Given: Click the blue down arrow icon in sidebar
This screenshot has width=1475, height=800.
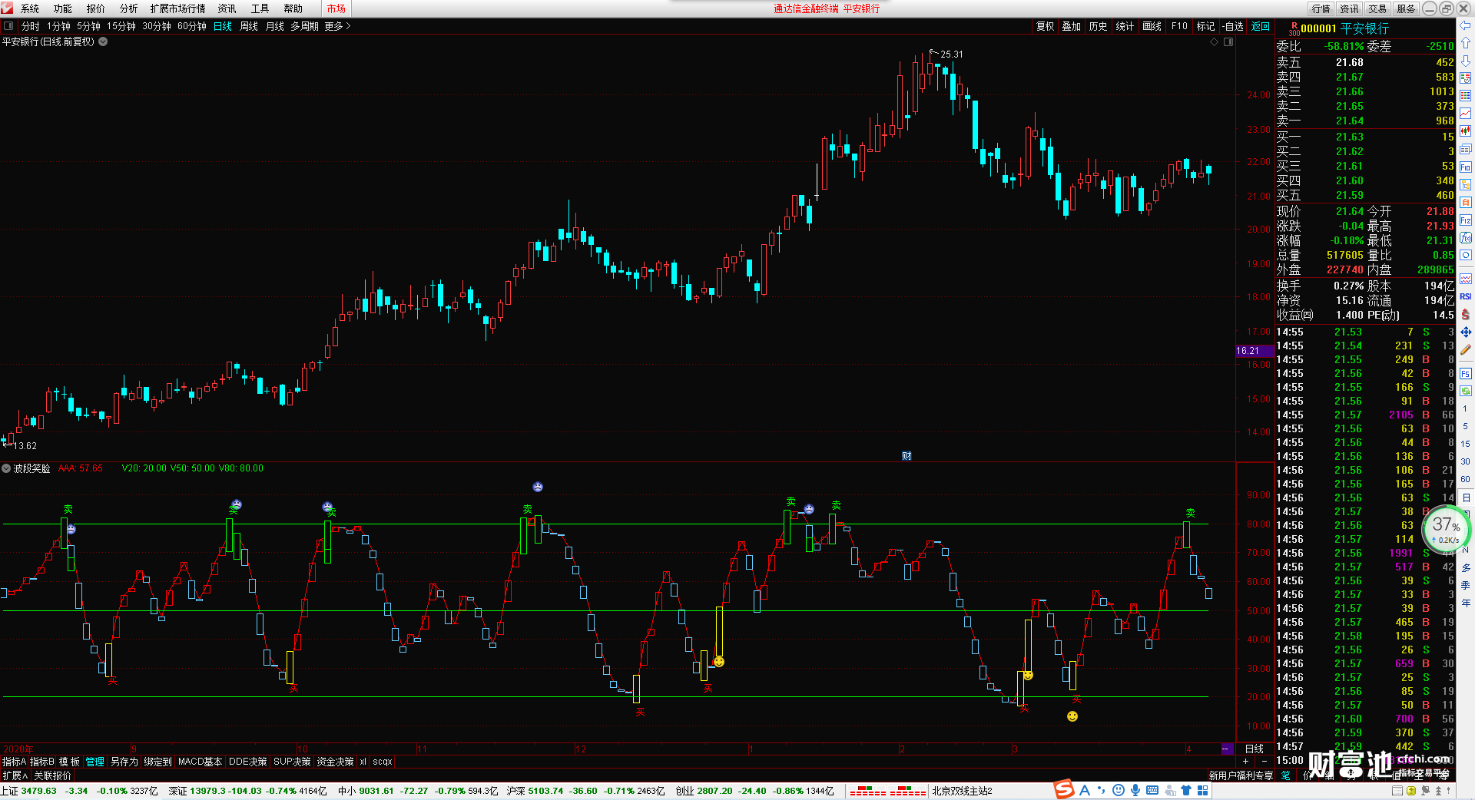Looking at the screenshot, I should [1465, 61].
